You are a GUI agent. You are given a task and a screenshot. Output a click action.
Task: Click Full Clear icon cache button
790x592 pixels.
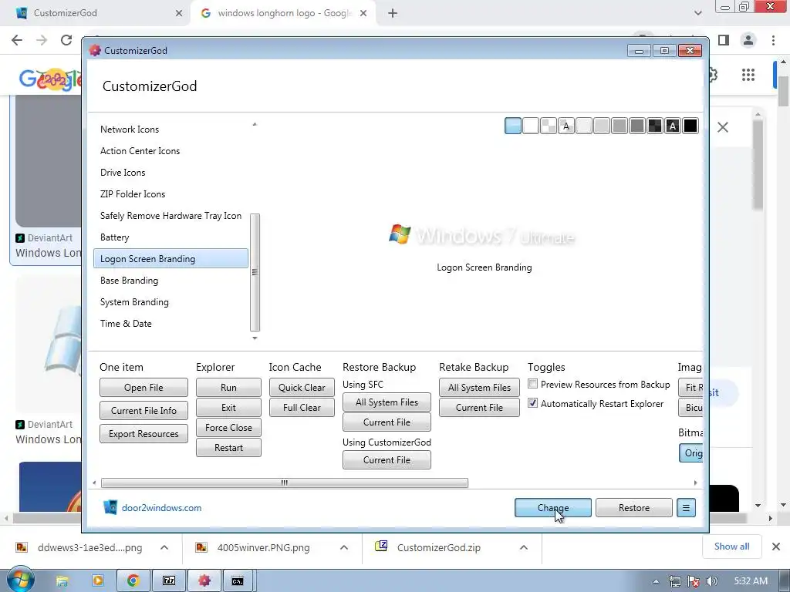[302, 408]
